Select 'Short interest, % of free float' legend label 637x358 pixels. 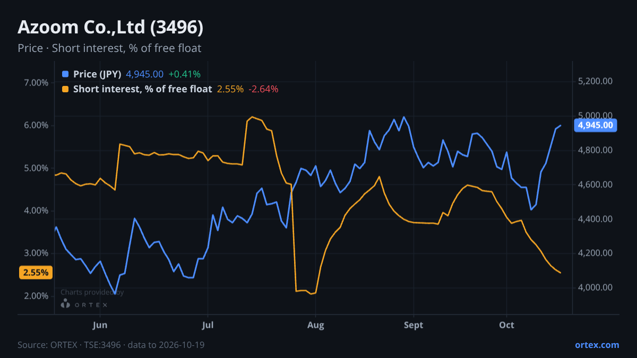coord(142,89)
